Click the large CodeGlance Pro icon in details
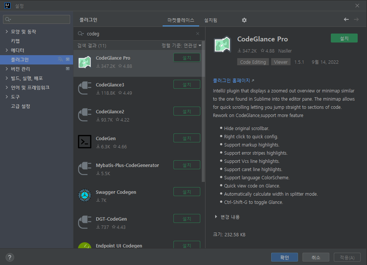367x265 pixels. click(222, 44)
